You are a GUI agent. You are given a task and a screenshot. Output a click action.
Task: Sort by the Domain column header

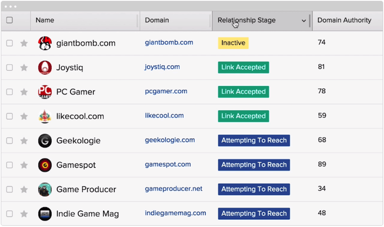pyautogui.click(x=157, y=20)
